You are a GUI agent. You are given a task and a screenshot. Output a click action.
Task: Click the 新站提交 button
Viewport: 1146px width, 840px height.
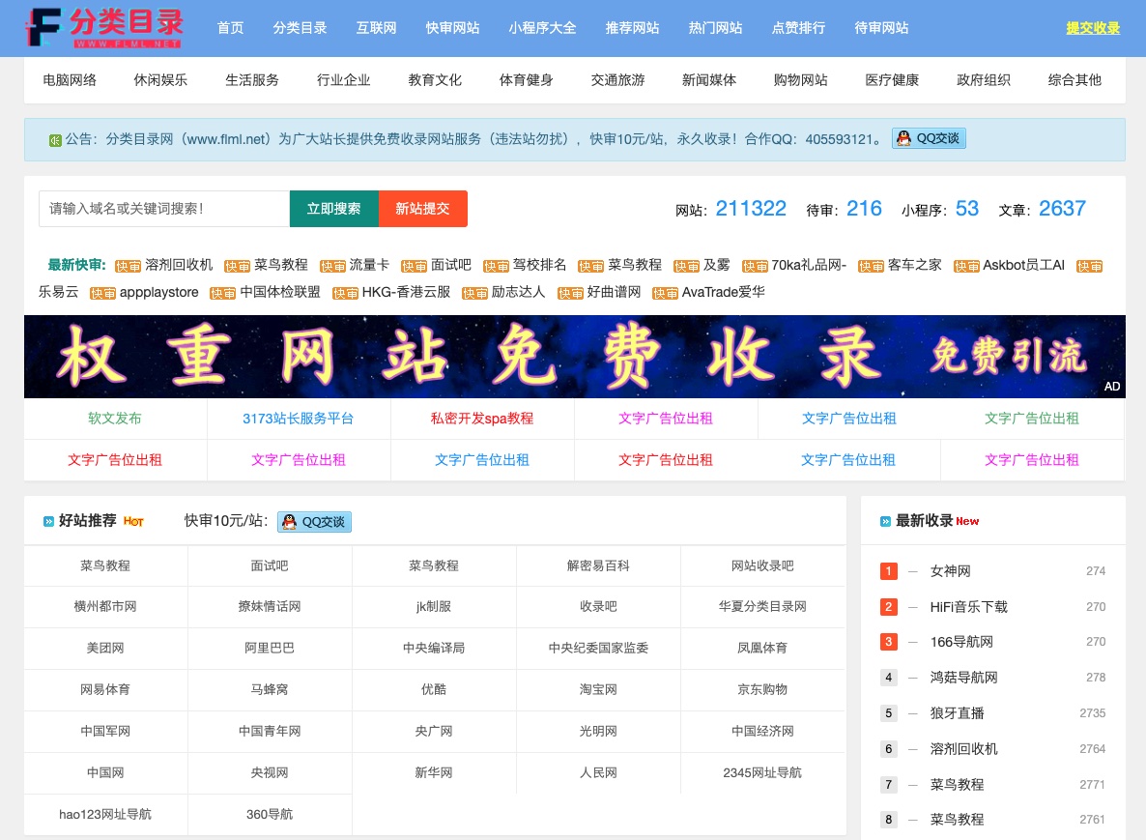[x=422, y=209]
